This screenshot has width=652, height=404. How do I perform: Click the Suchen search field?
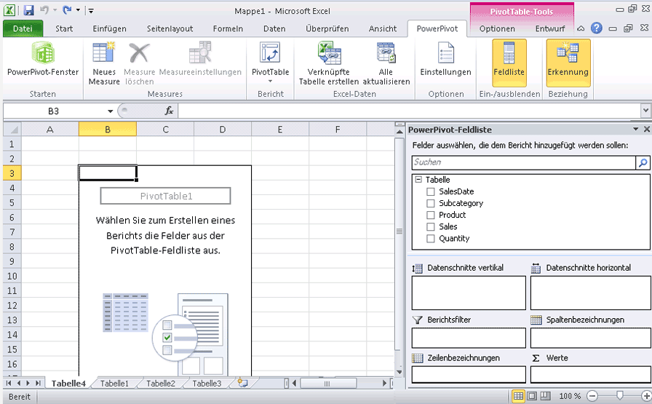[523, 162]
